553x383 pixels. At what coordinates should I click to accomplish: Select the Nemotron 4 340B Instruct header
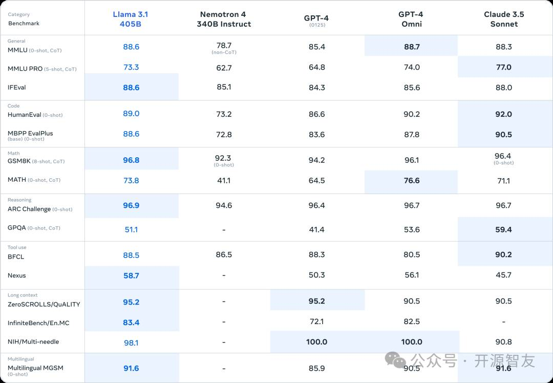[224, 19]
